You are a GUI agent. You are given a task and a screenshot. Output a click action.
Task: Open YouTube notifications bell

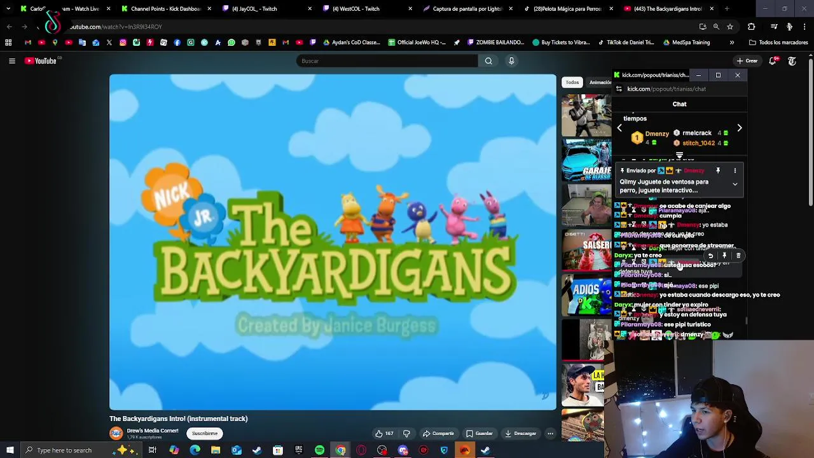coord(773,61)
